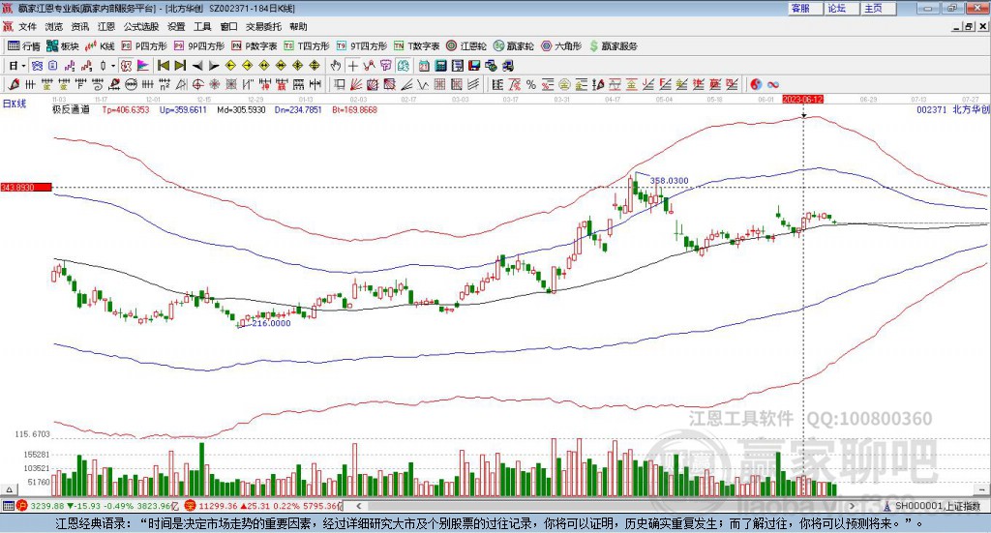The width and height of the screenshot is (991, 533).
Task: Jump to first bar with skip-start icon
Action: 164,66
